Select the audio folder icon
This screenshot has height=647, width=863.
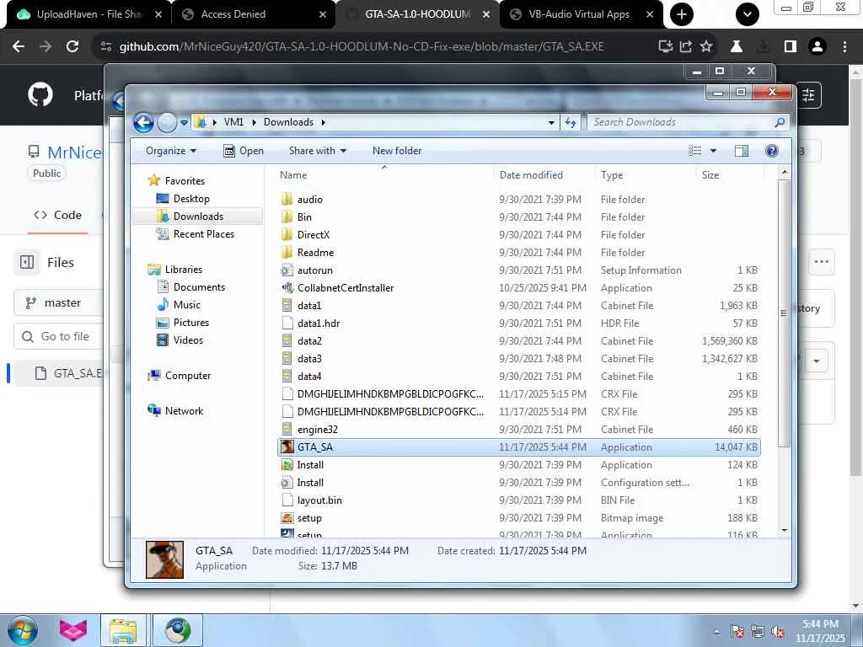287,199
